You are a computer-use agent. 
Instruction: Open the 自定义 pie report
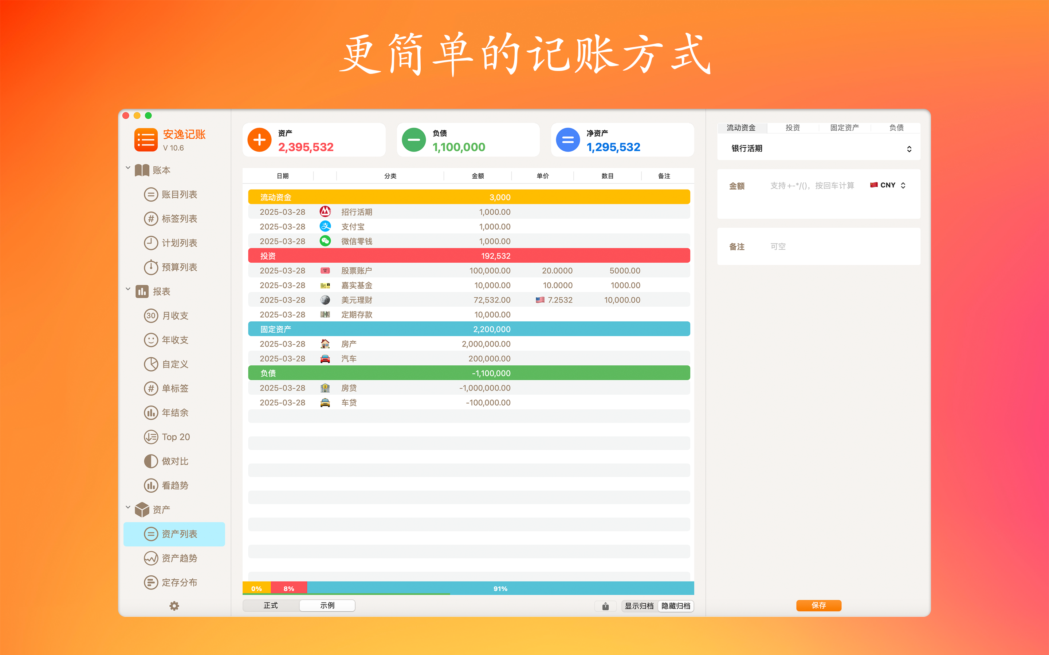174,364
